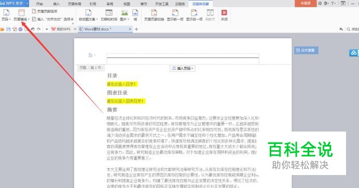Click the save disk quick-access icon

tap(8, 29)
